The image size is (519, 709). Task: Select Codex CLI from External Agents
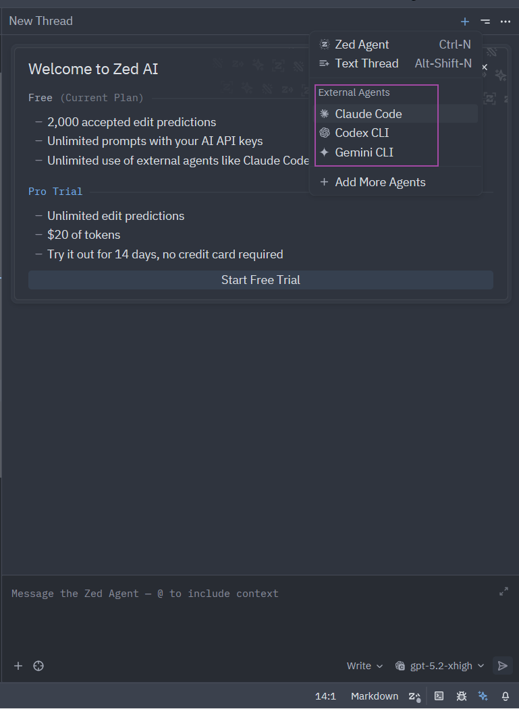tap(362, 133)
